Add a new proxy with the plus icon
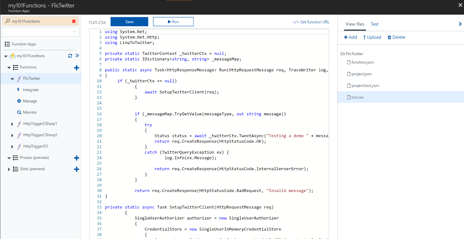 (77, 158)
